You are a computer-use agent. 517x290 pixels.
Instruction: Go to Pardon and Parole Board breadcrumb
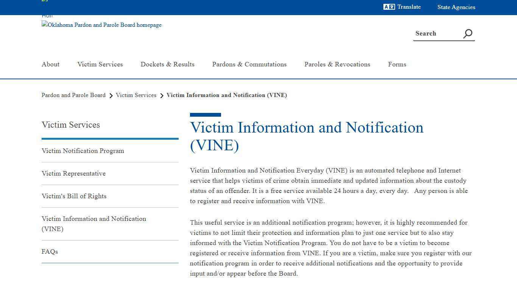73,95
